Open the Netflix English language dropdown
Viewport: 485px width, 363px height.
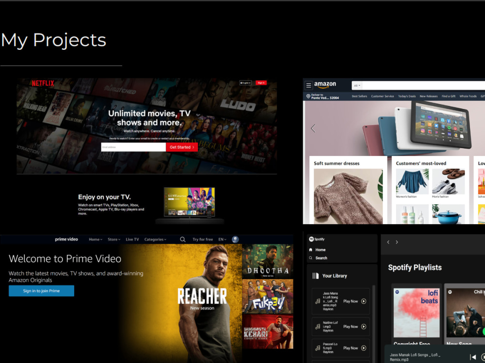pyautogui.click(x=245, y=83)
